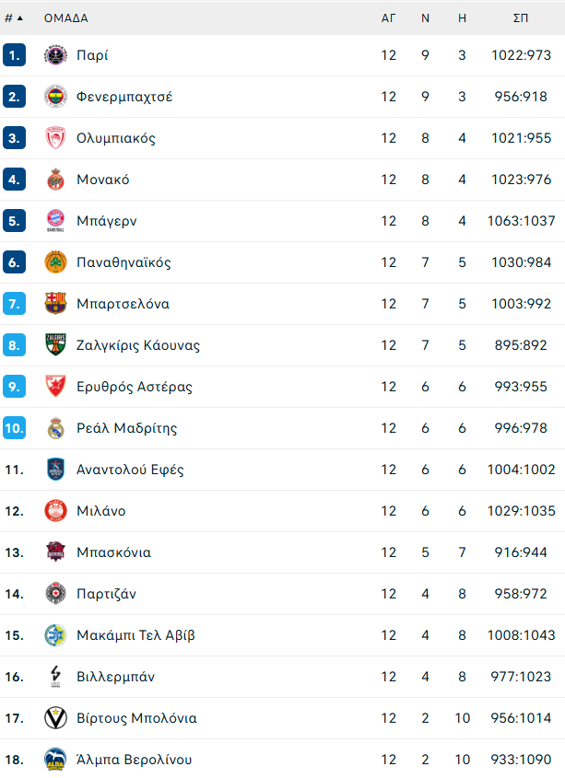565x778 pixels.
Task: Sort by the ΟΜΑΔΑ column header
Action: (x=66, y=18)
